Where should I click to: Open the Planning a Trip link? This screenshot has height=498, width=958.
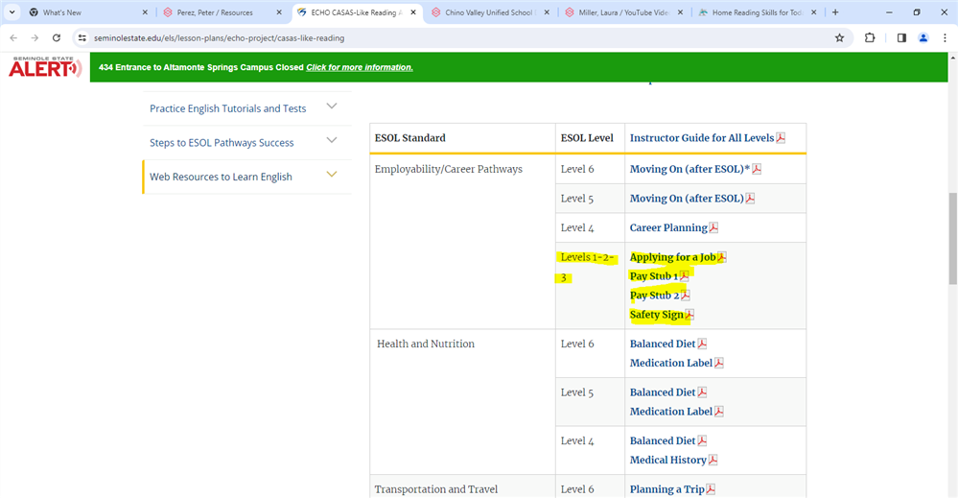(667, 488)
